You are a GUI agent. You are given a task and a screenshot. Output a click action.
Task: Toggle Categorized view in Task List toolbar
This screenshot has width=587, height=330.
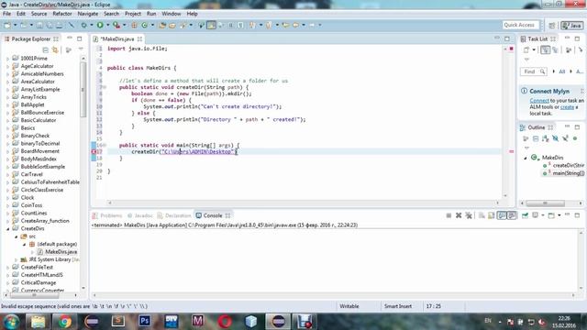point(546,49)
